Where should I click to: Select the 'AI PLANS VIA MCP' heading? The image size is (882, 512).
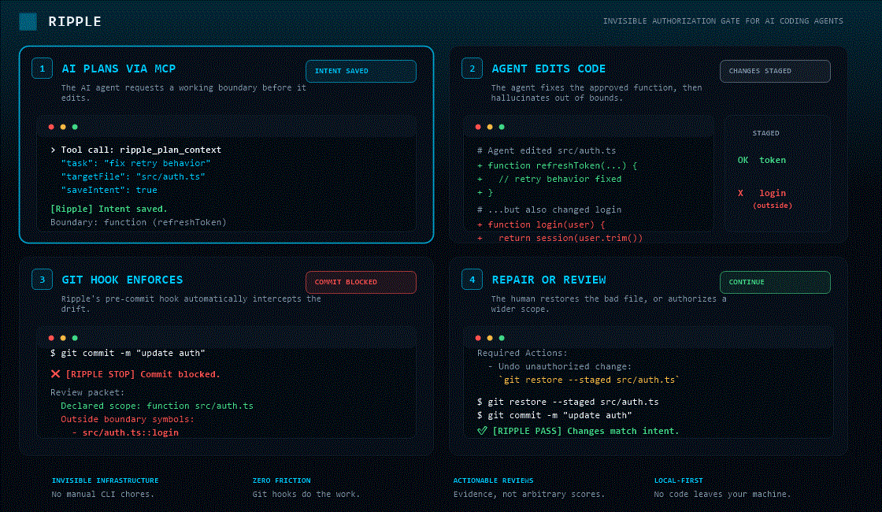pos(119,69)
